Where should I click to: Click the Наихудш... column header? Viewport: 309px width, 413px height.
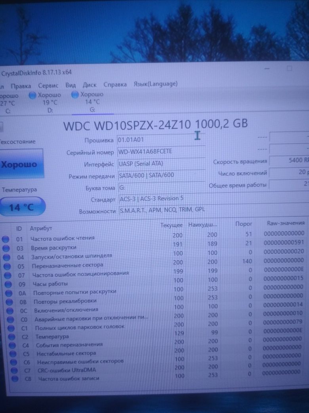(202, 225)
